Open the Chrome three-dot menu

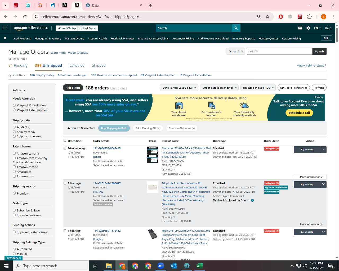(333, 17)
